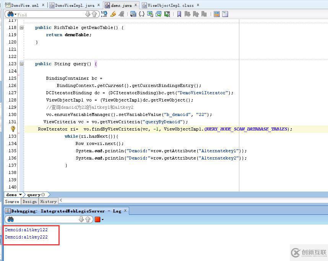Image resolution: width=328 pixels, height=261 pixels.
Task: Click the "Alternatekey1" string literal
Action: pos(219,151)
